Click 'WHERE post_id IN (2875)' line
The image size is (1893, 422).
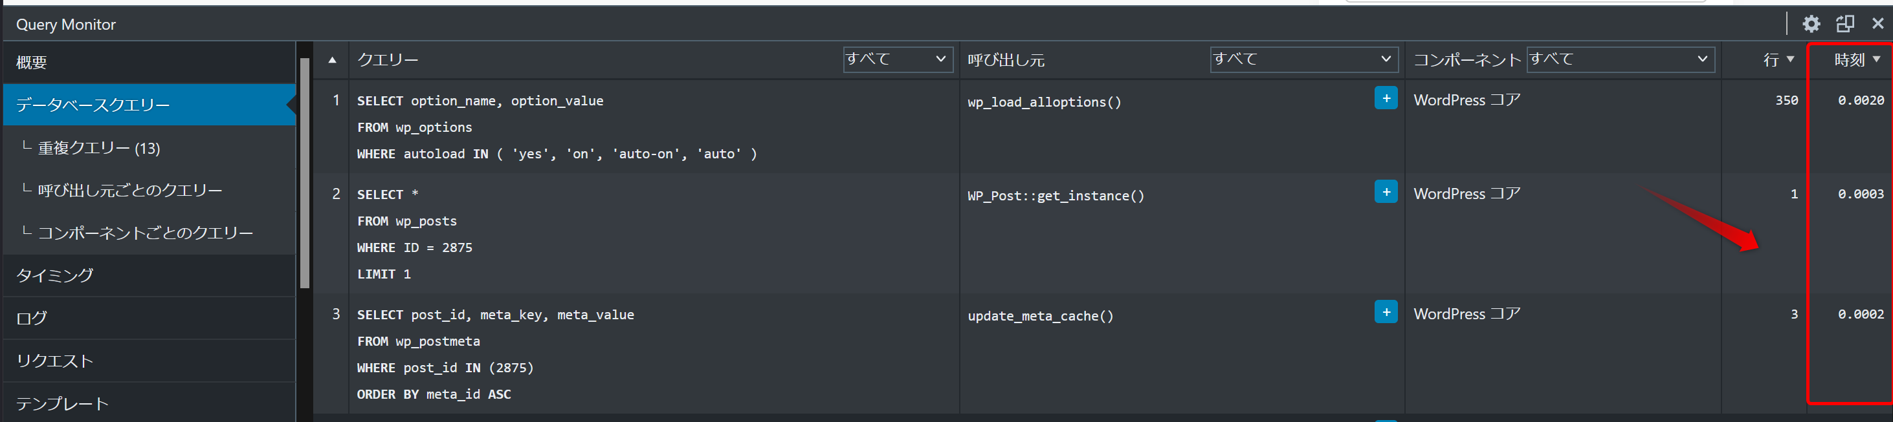coord(445,368)
